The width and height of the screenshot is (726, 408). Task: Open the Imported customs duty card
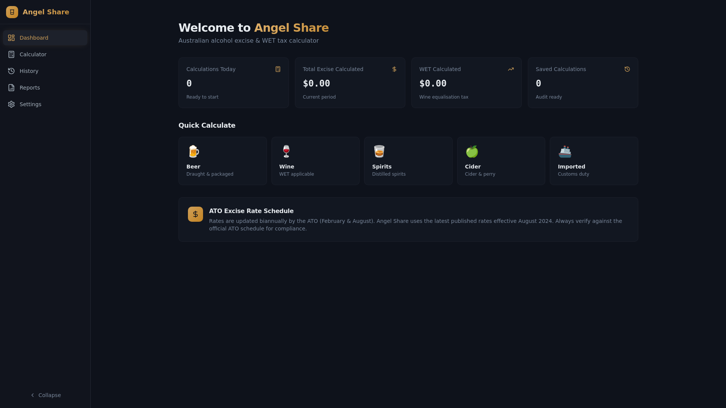pos(594,161)
